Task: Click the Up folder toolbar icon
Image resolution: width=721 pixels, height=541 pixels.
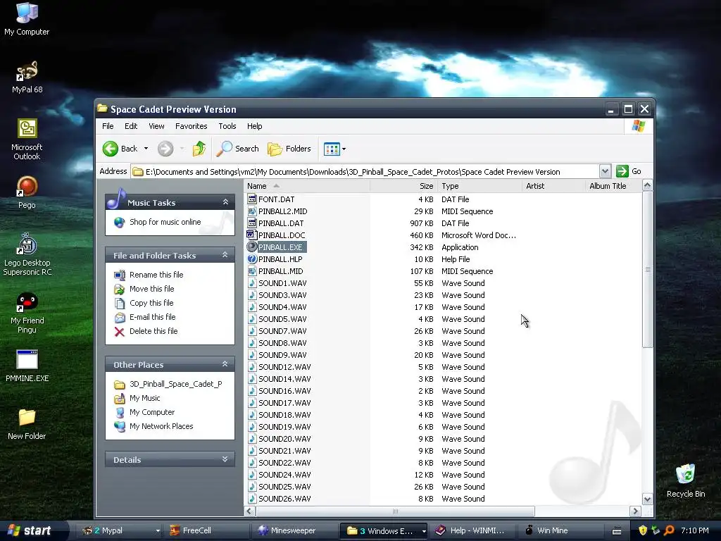Action: pos(199,149)
